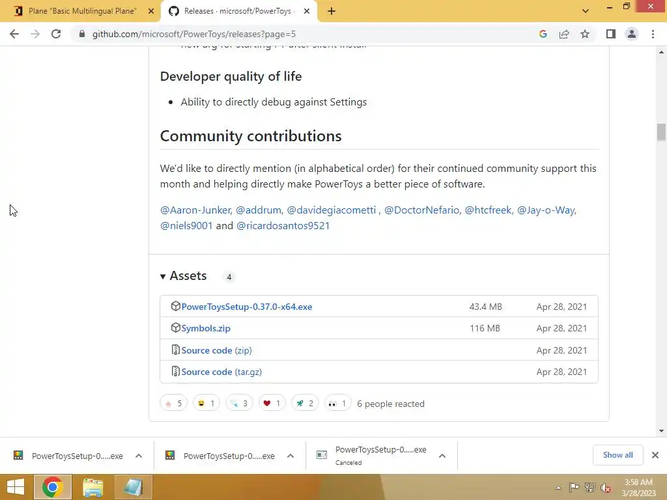Click file icon beside Source code (tar.gz)

[x=175, y=371]
